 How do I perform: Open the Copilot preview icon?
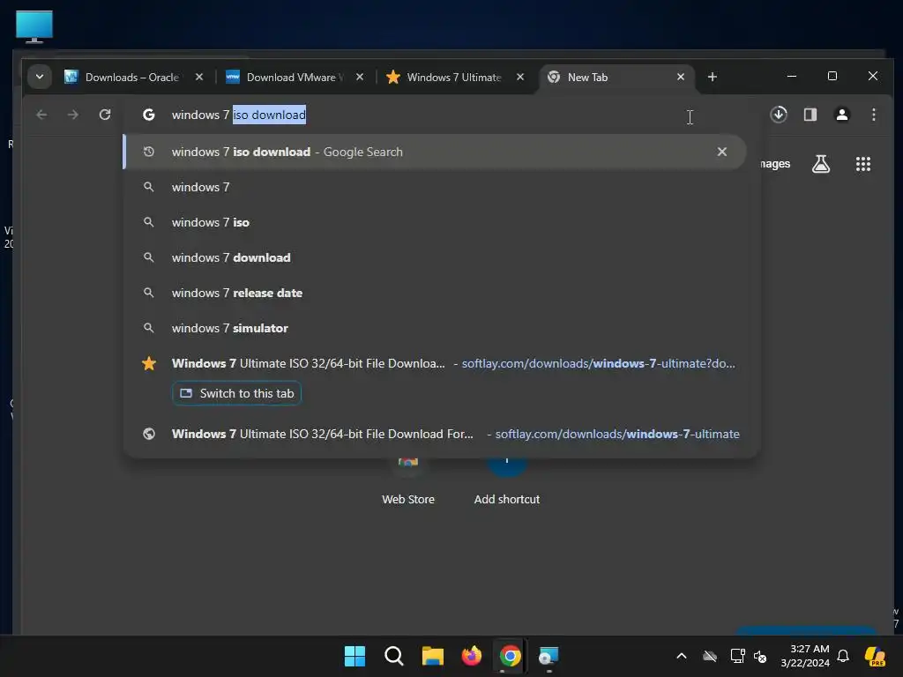click(x=875, y=656)
